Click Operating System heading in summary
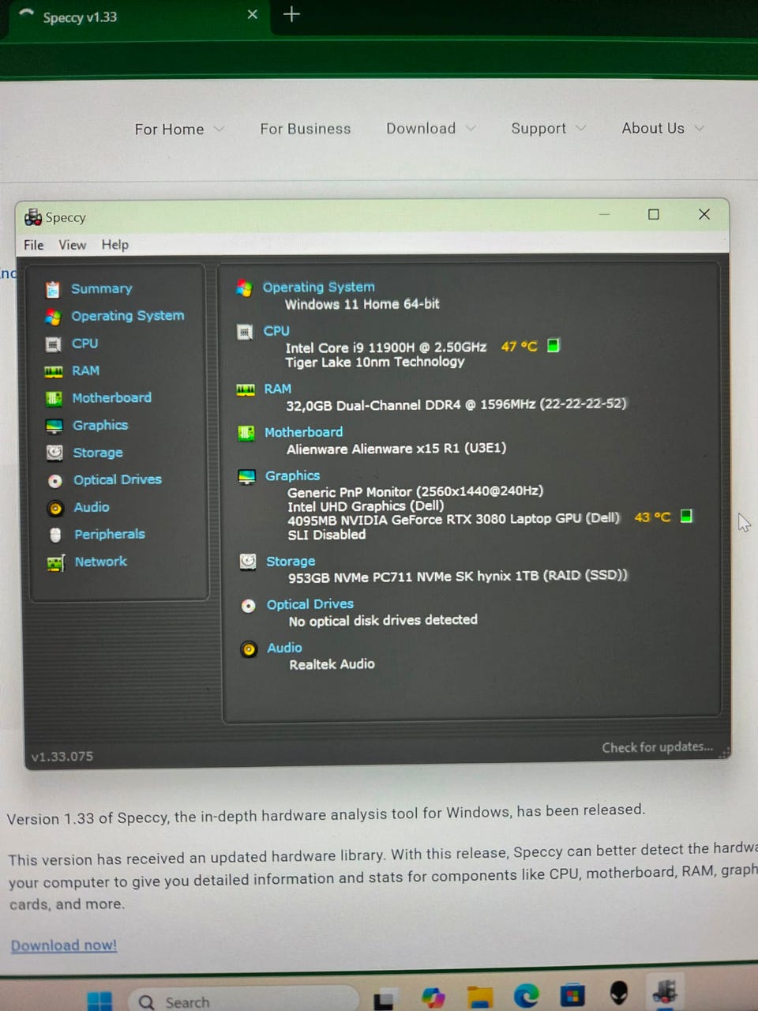This screenshot has height=1011, width=758. pos(319,288)
